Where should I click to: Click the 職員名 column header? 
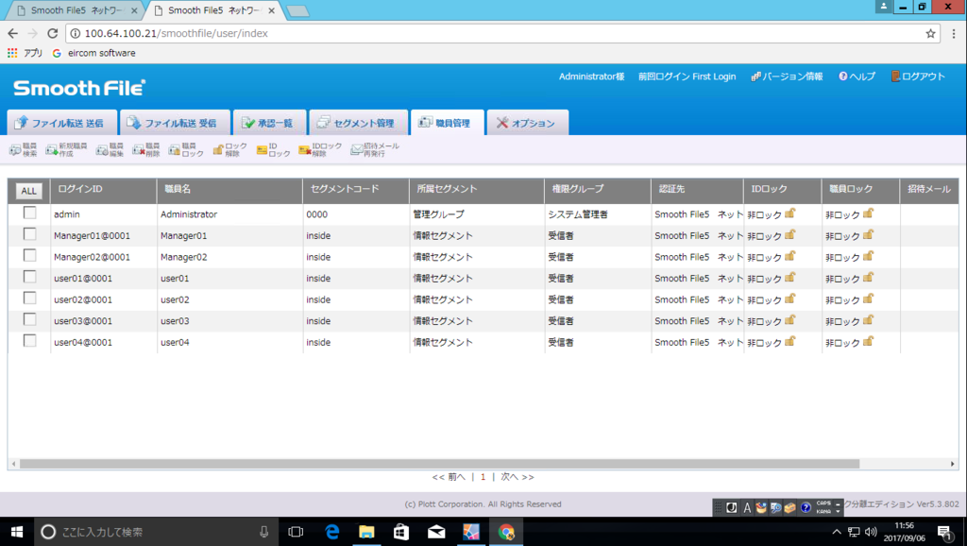(x=229, y=191)
